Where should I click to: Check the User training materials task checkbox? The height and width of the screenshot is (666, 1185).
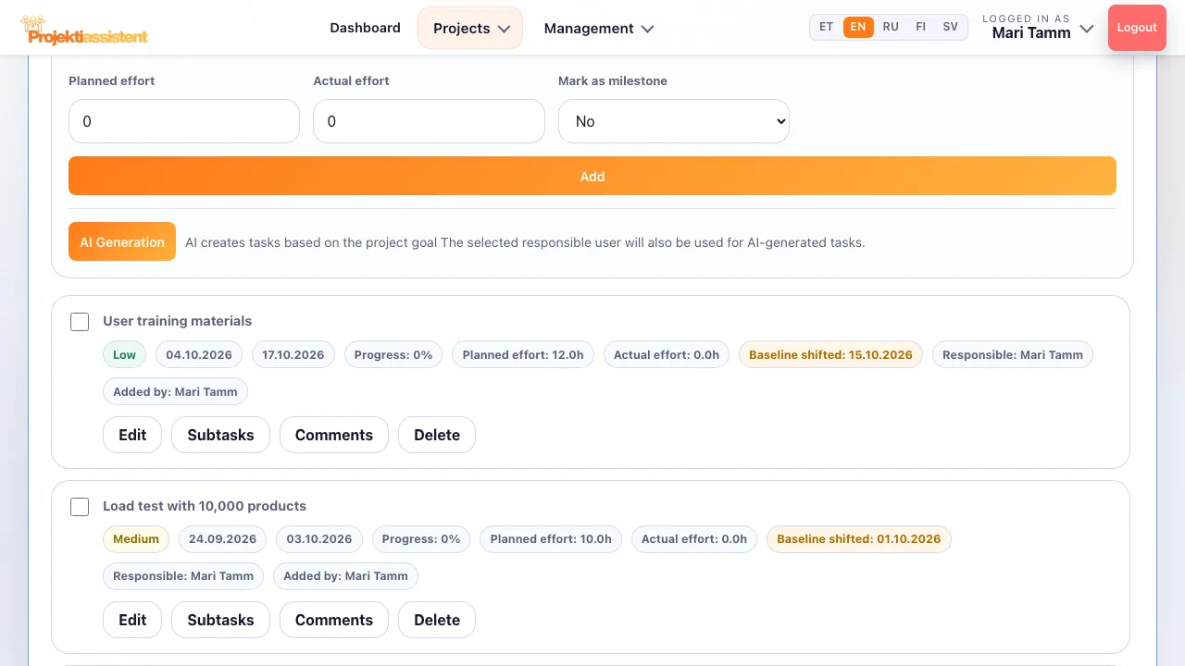80,322
